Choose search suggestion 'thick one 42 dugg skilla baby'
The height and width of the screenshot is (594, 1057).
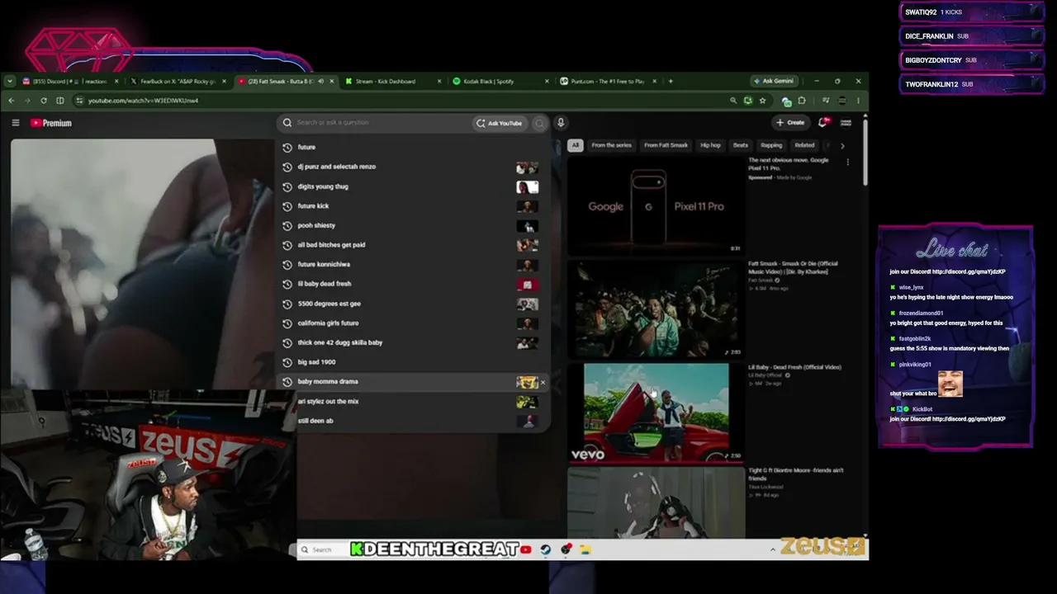[x=413, y=342]
